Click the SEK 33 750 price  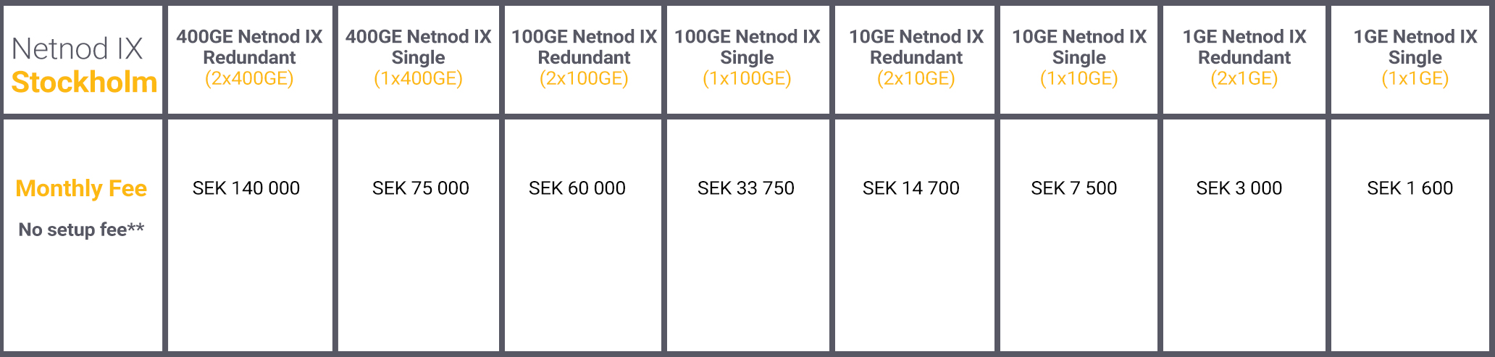(x=746, y=188)
